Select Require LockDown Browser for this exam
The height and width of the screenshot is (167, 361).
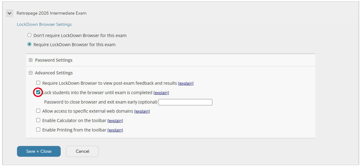tap(30, 45)
